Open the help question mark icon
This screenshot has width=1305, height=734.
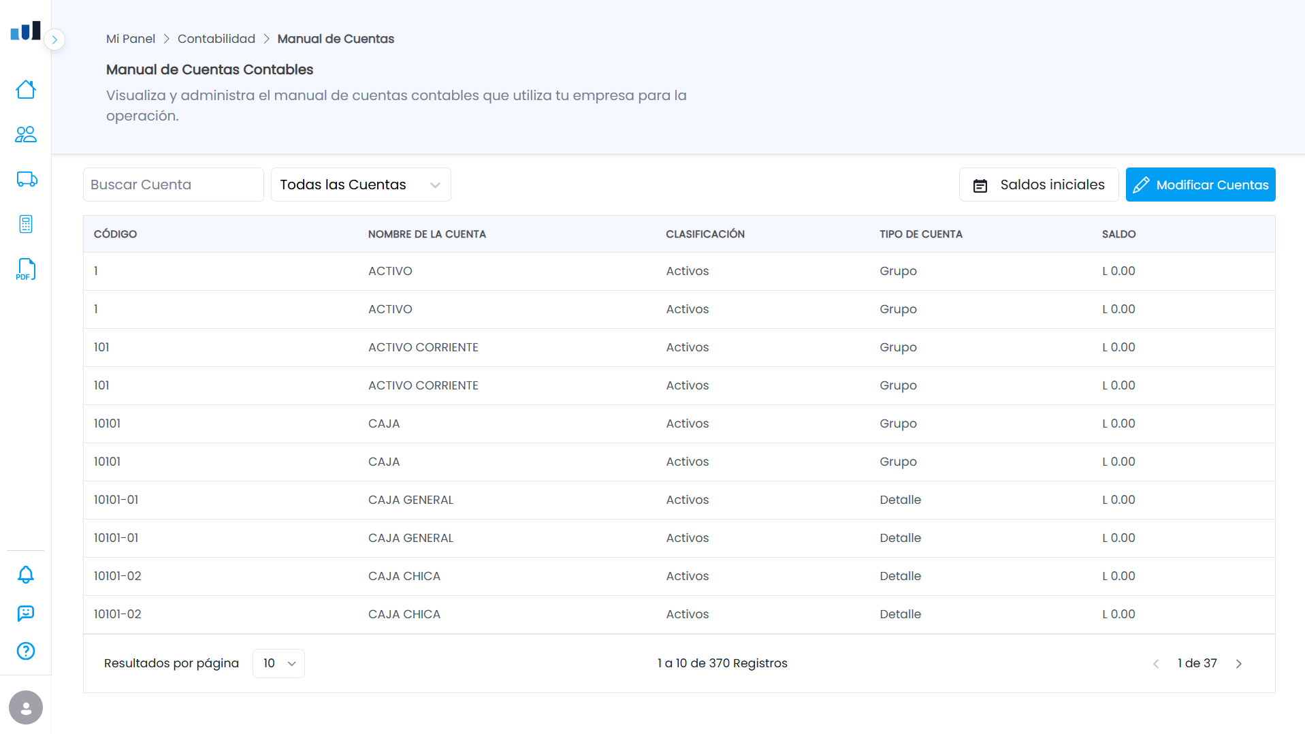[x=26, y=651]
